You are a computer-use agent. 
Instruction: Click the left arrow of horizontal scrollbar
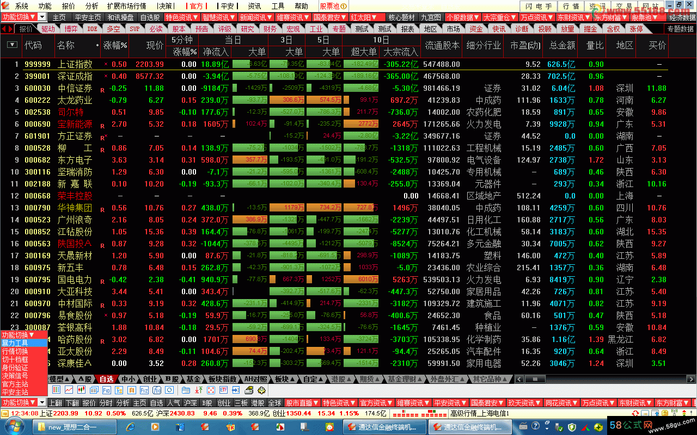519,379
